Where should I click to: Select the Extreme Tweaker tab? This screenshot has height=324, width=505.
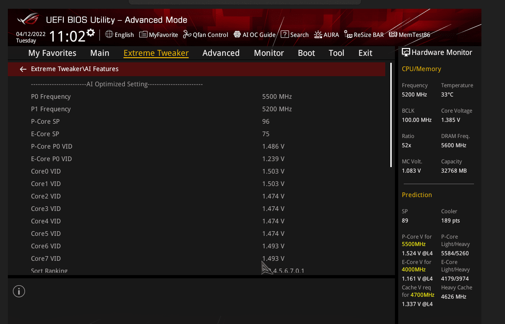(x=156, y=53)
